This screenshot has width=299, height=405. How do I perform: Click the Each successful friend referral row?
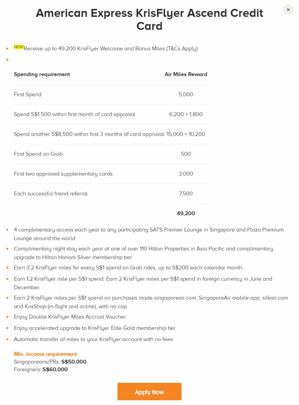[x=51, y=194]
